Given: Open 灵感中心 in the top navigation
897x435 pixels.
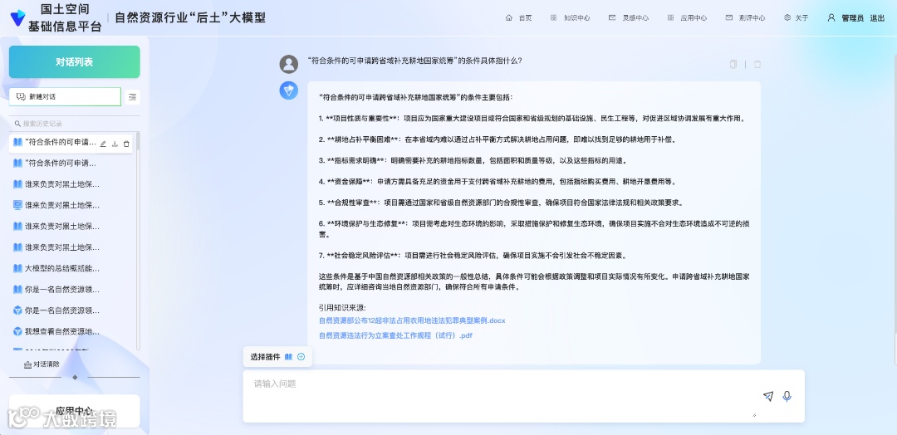Looking at the screenshot, I should tap(629, 17).
